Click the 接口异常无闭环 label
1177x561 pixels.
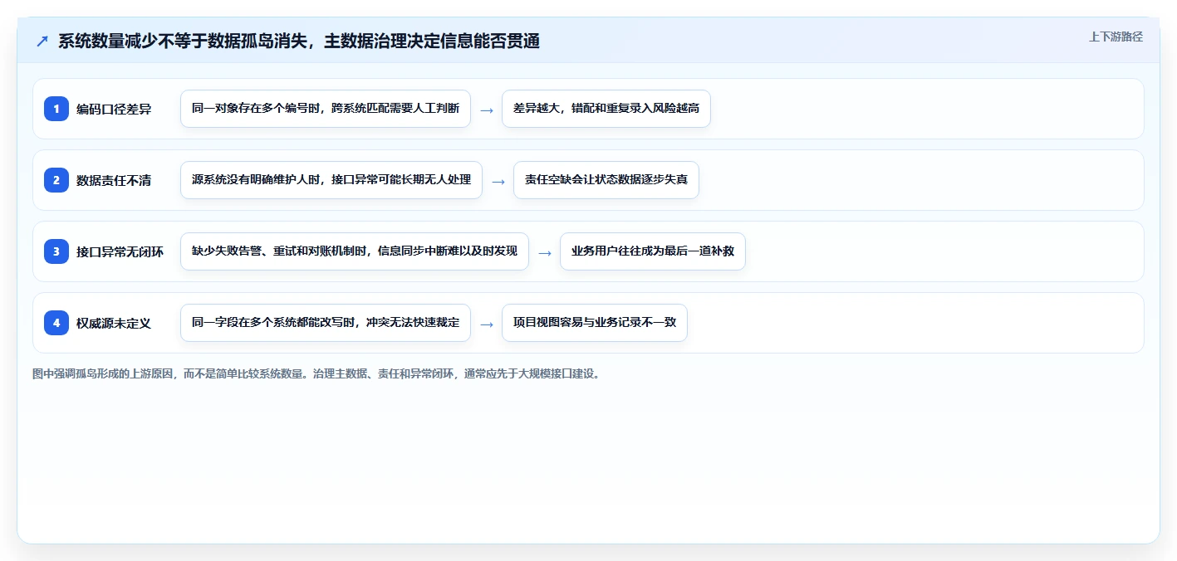click(x=120, y=251)
